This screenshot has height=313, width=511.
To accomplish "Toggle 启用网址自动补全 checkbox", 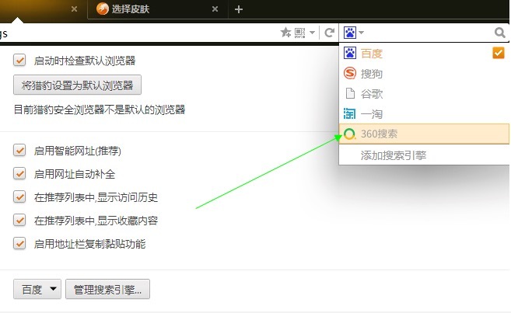I will point(19,174).
